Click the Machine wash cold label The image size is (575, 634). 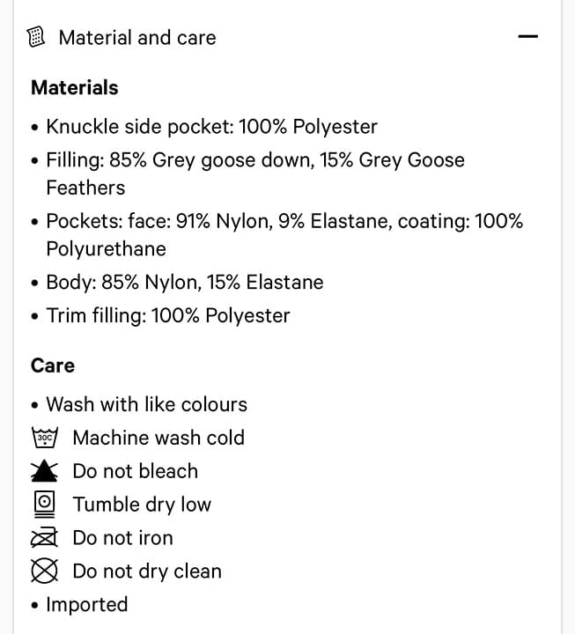pyautogui.click(x=158, y=438)
